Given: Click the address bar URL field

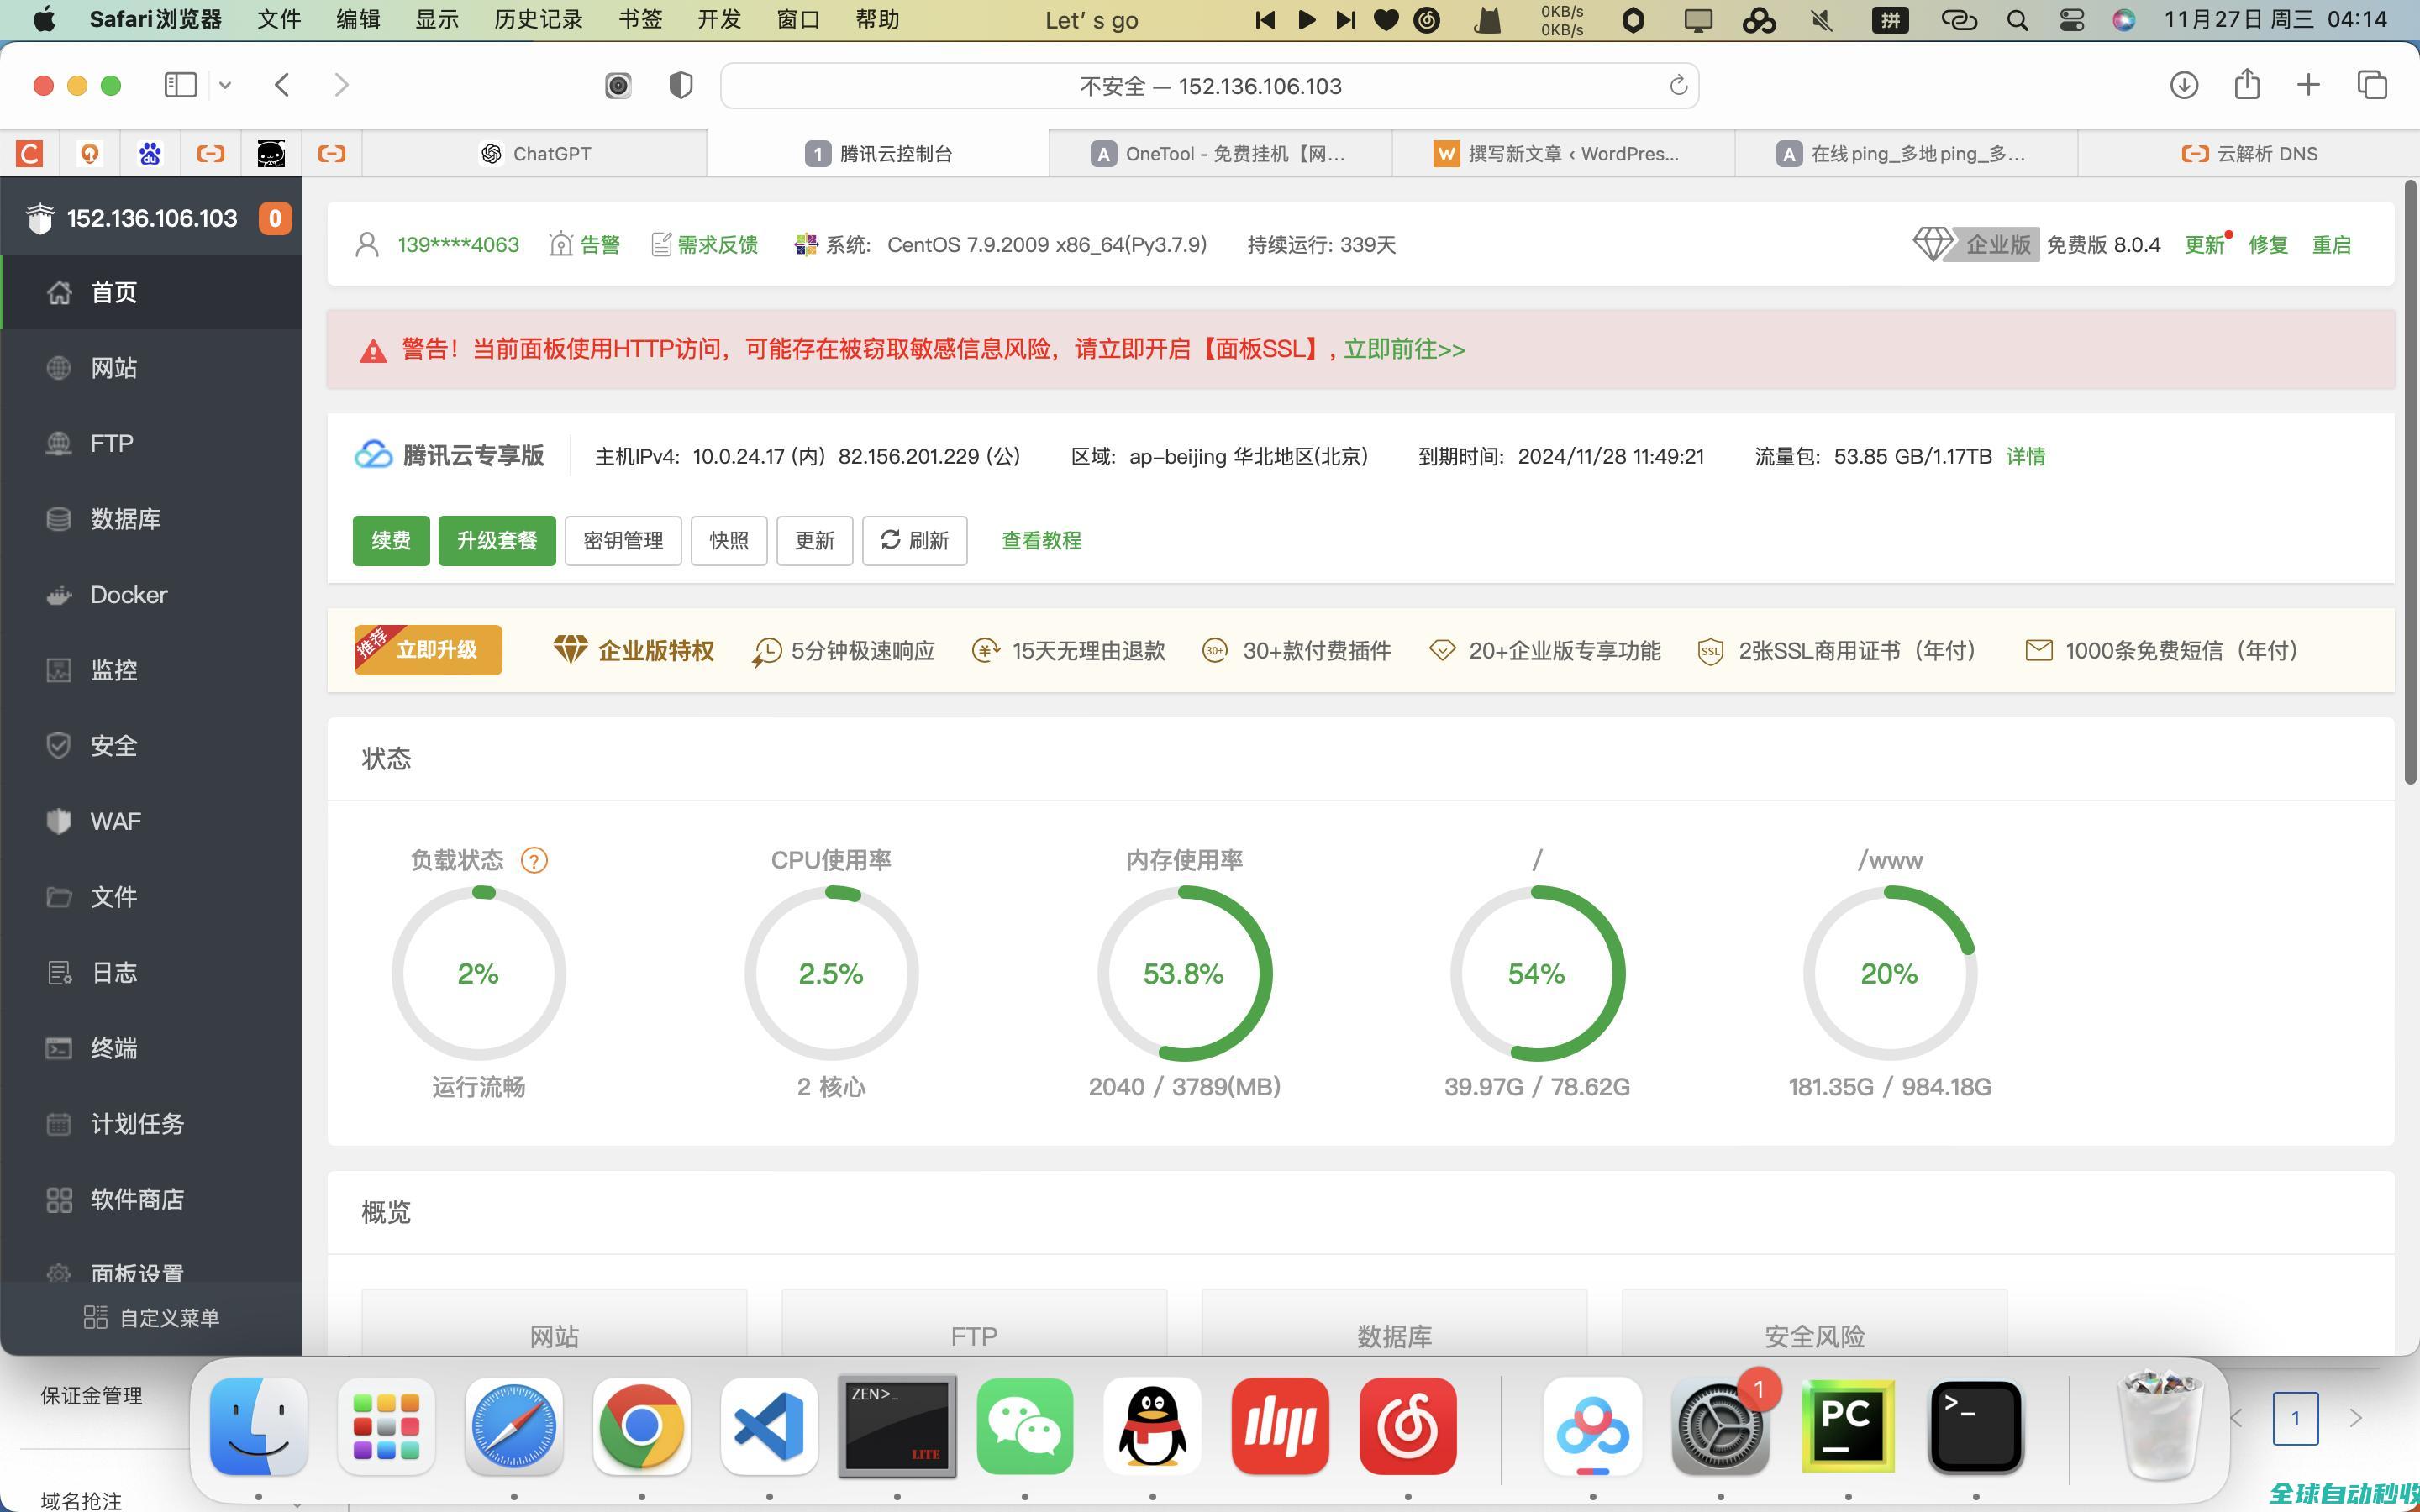Looking at the screenshot, I should 1210,86.
